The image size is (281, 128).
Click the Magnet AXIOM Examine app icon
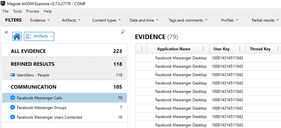point(3,3)
